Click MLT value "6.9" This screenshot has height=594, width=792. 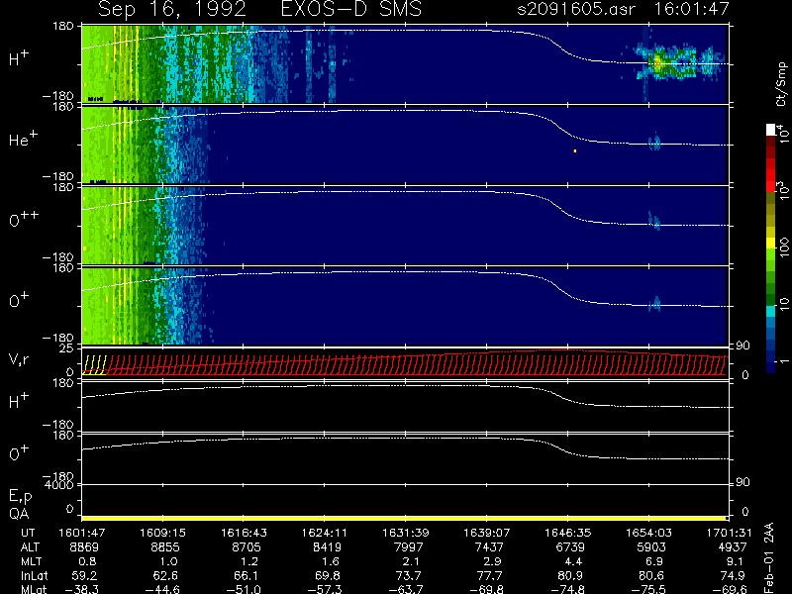click(x=654, y=561)
